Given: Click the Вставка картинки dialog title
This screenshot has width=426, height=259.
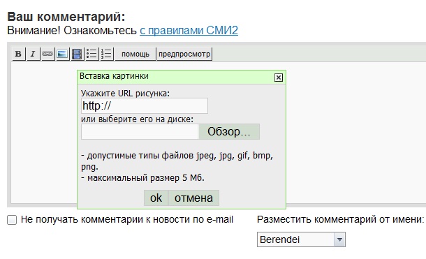Looking at the screenshot, I should point(114,76).
